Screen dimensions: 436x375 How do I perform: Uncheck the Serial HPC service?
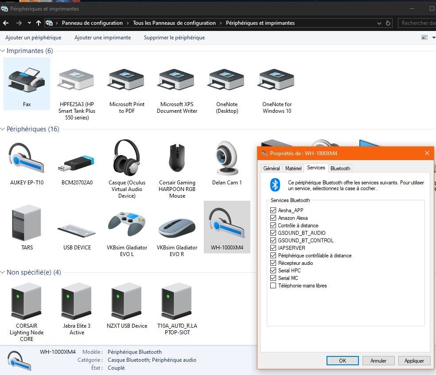point(273,270)
